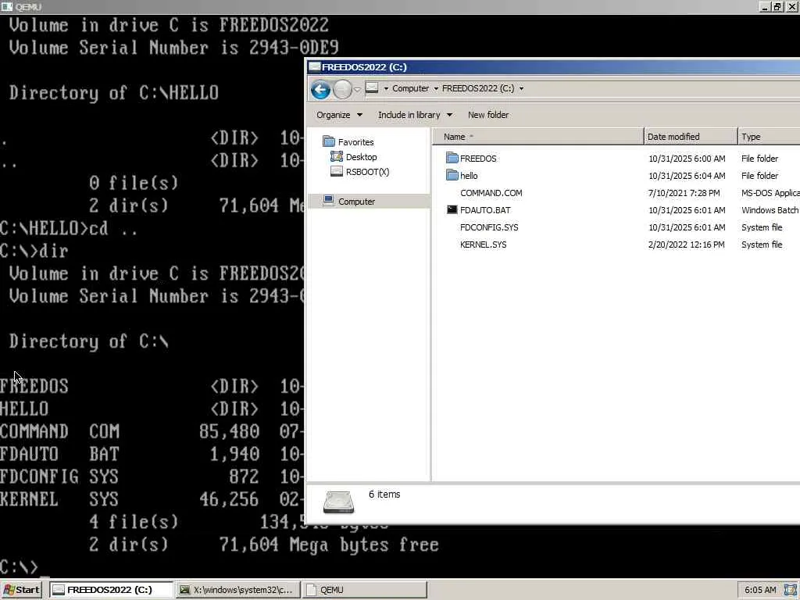The height and width of the screenshot is (600, 800).
Task: Select the hello folder name
Action: [469, 176]
